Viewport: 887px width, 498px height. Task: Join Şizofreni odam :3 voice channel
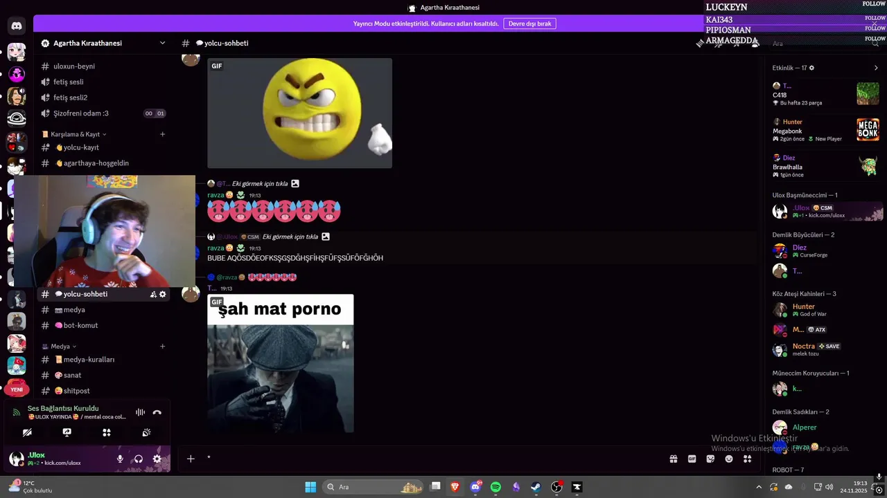point(103,113)
